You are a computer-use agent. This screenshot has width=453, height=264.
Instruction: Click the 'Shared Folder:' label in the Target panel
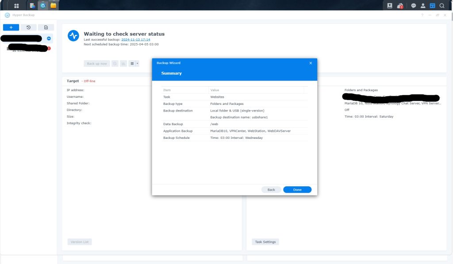tap(78, 103)
